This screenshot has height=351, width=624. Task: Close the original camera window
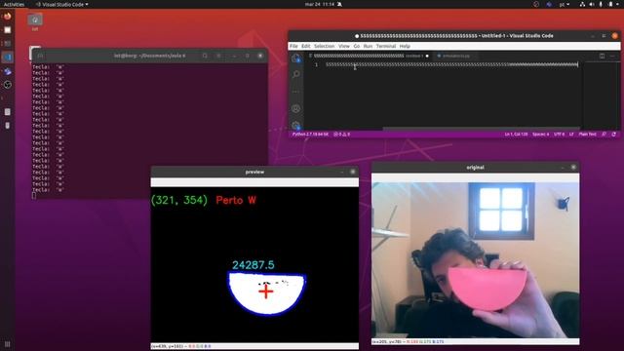click(x=573, y=168)
